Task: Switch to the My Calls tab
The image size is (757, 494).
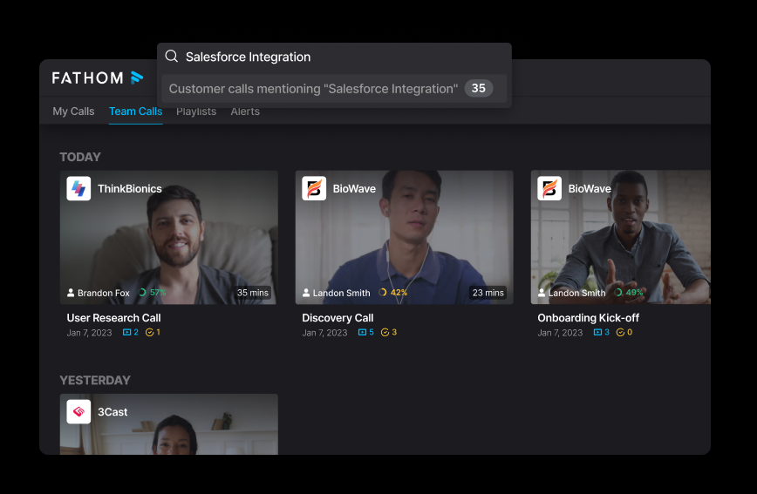Action: [x=73, y=112]
